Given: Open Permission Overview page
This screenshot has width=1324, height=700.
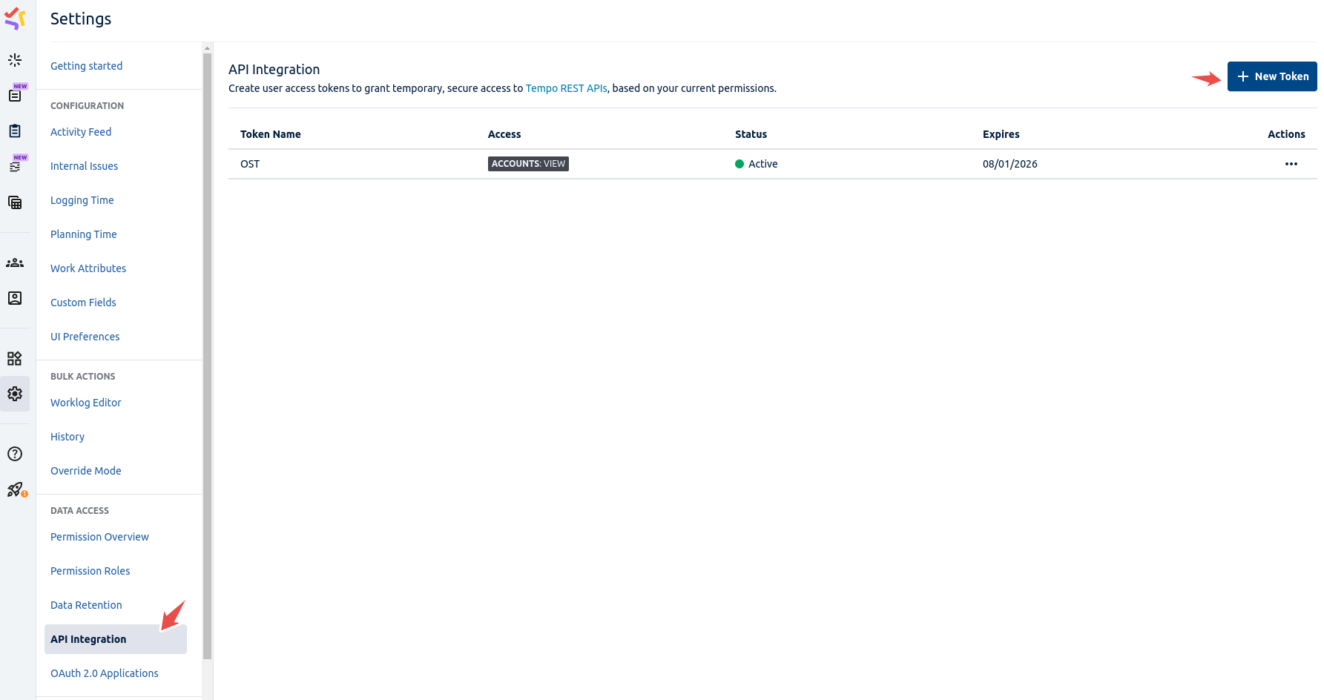Looking at the screenshot, I should (x=99, y=537).
